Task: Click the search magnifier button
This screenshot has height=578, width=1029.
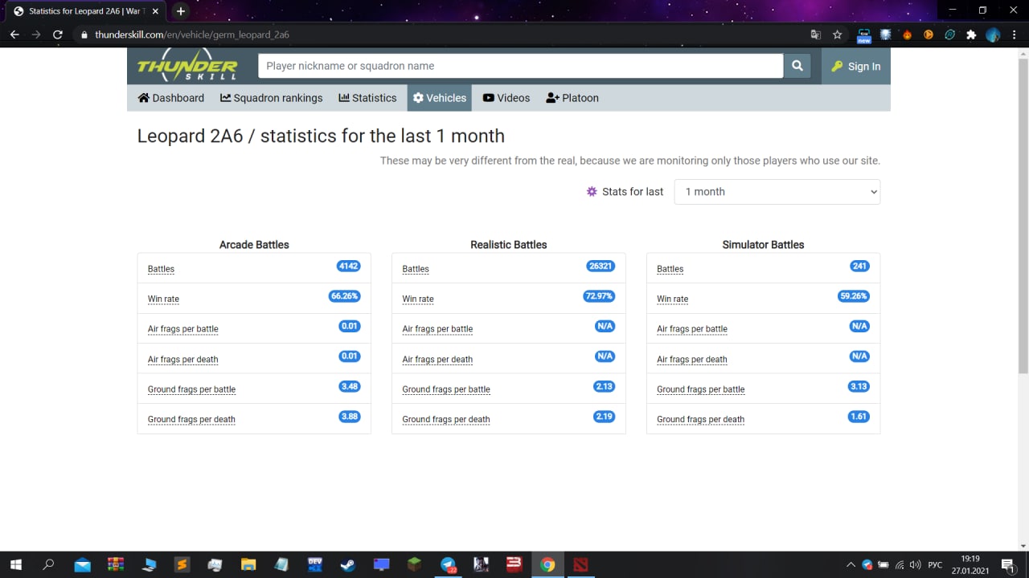Action: tap(797, 66)
